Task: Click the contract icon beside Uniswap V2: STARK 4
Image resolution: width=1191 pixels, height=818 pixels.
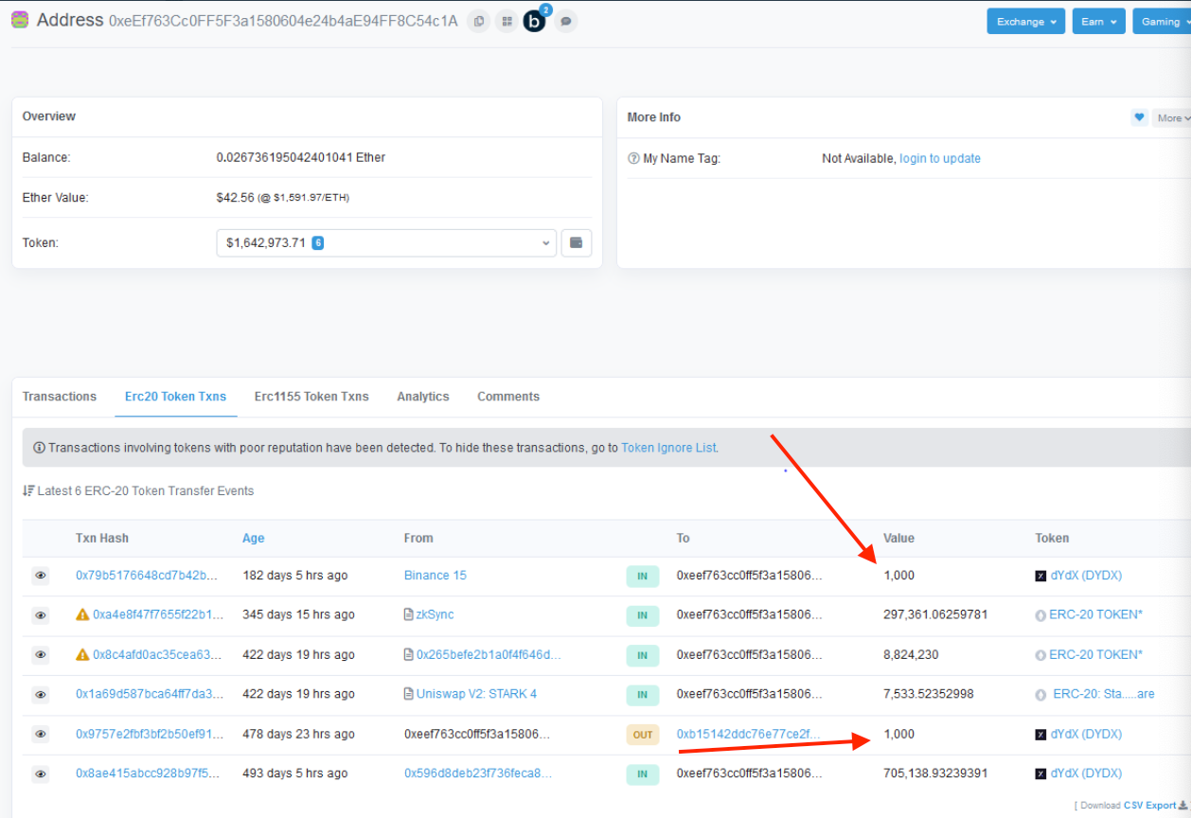Action: (x=409, y=694)
